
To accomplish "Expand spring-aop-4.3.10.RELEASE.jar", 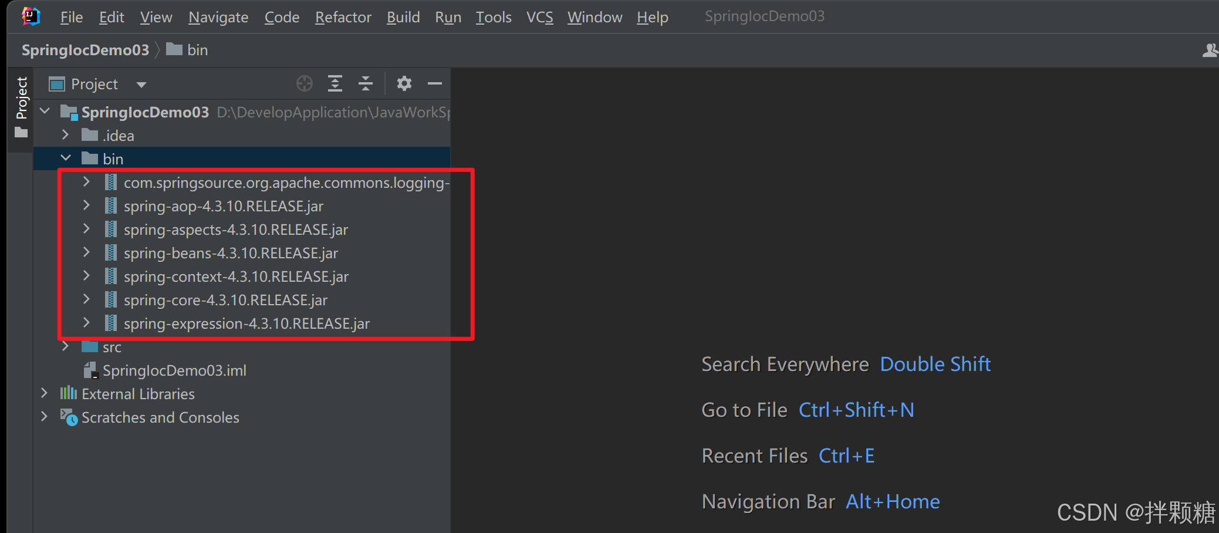I will click(x=87, y=205).
